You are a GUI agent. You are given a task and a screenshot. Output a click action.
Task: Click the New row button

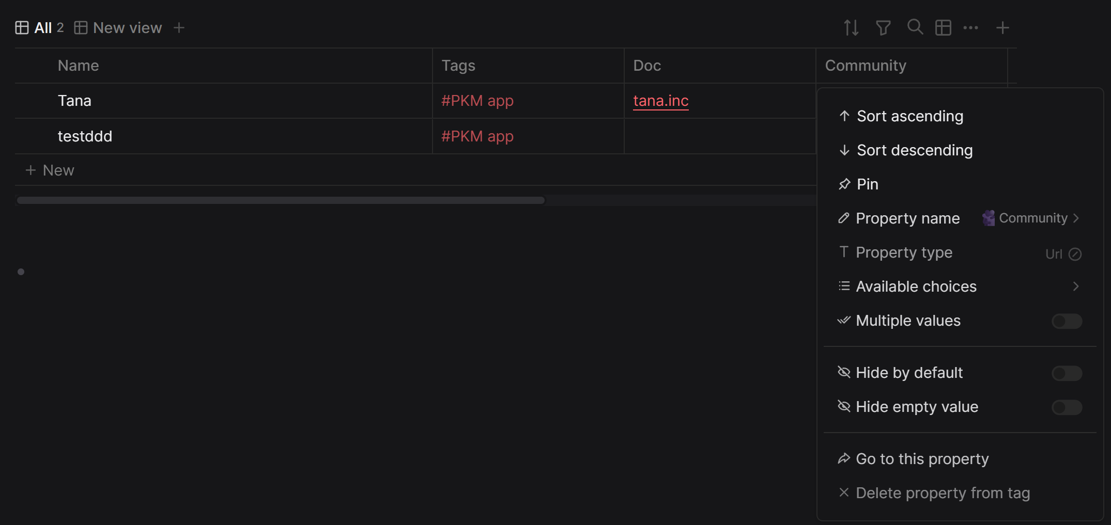point(50,170)
